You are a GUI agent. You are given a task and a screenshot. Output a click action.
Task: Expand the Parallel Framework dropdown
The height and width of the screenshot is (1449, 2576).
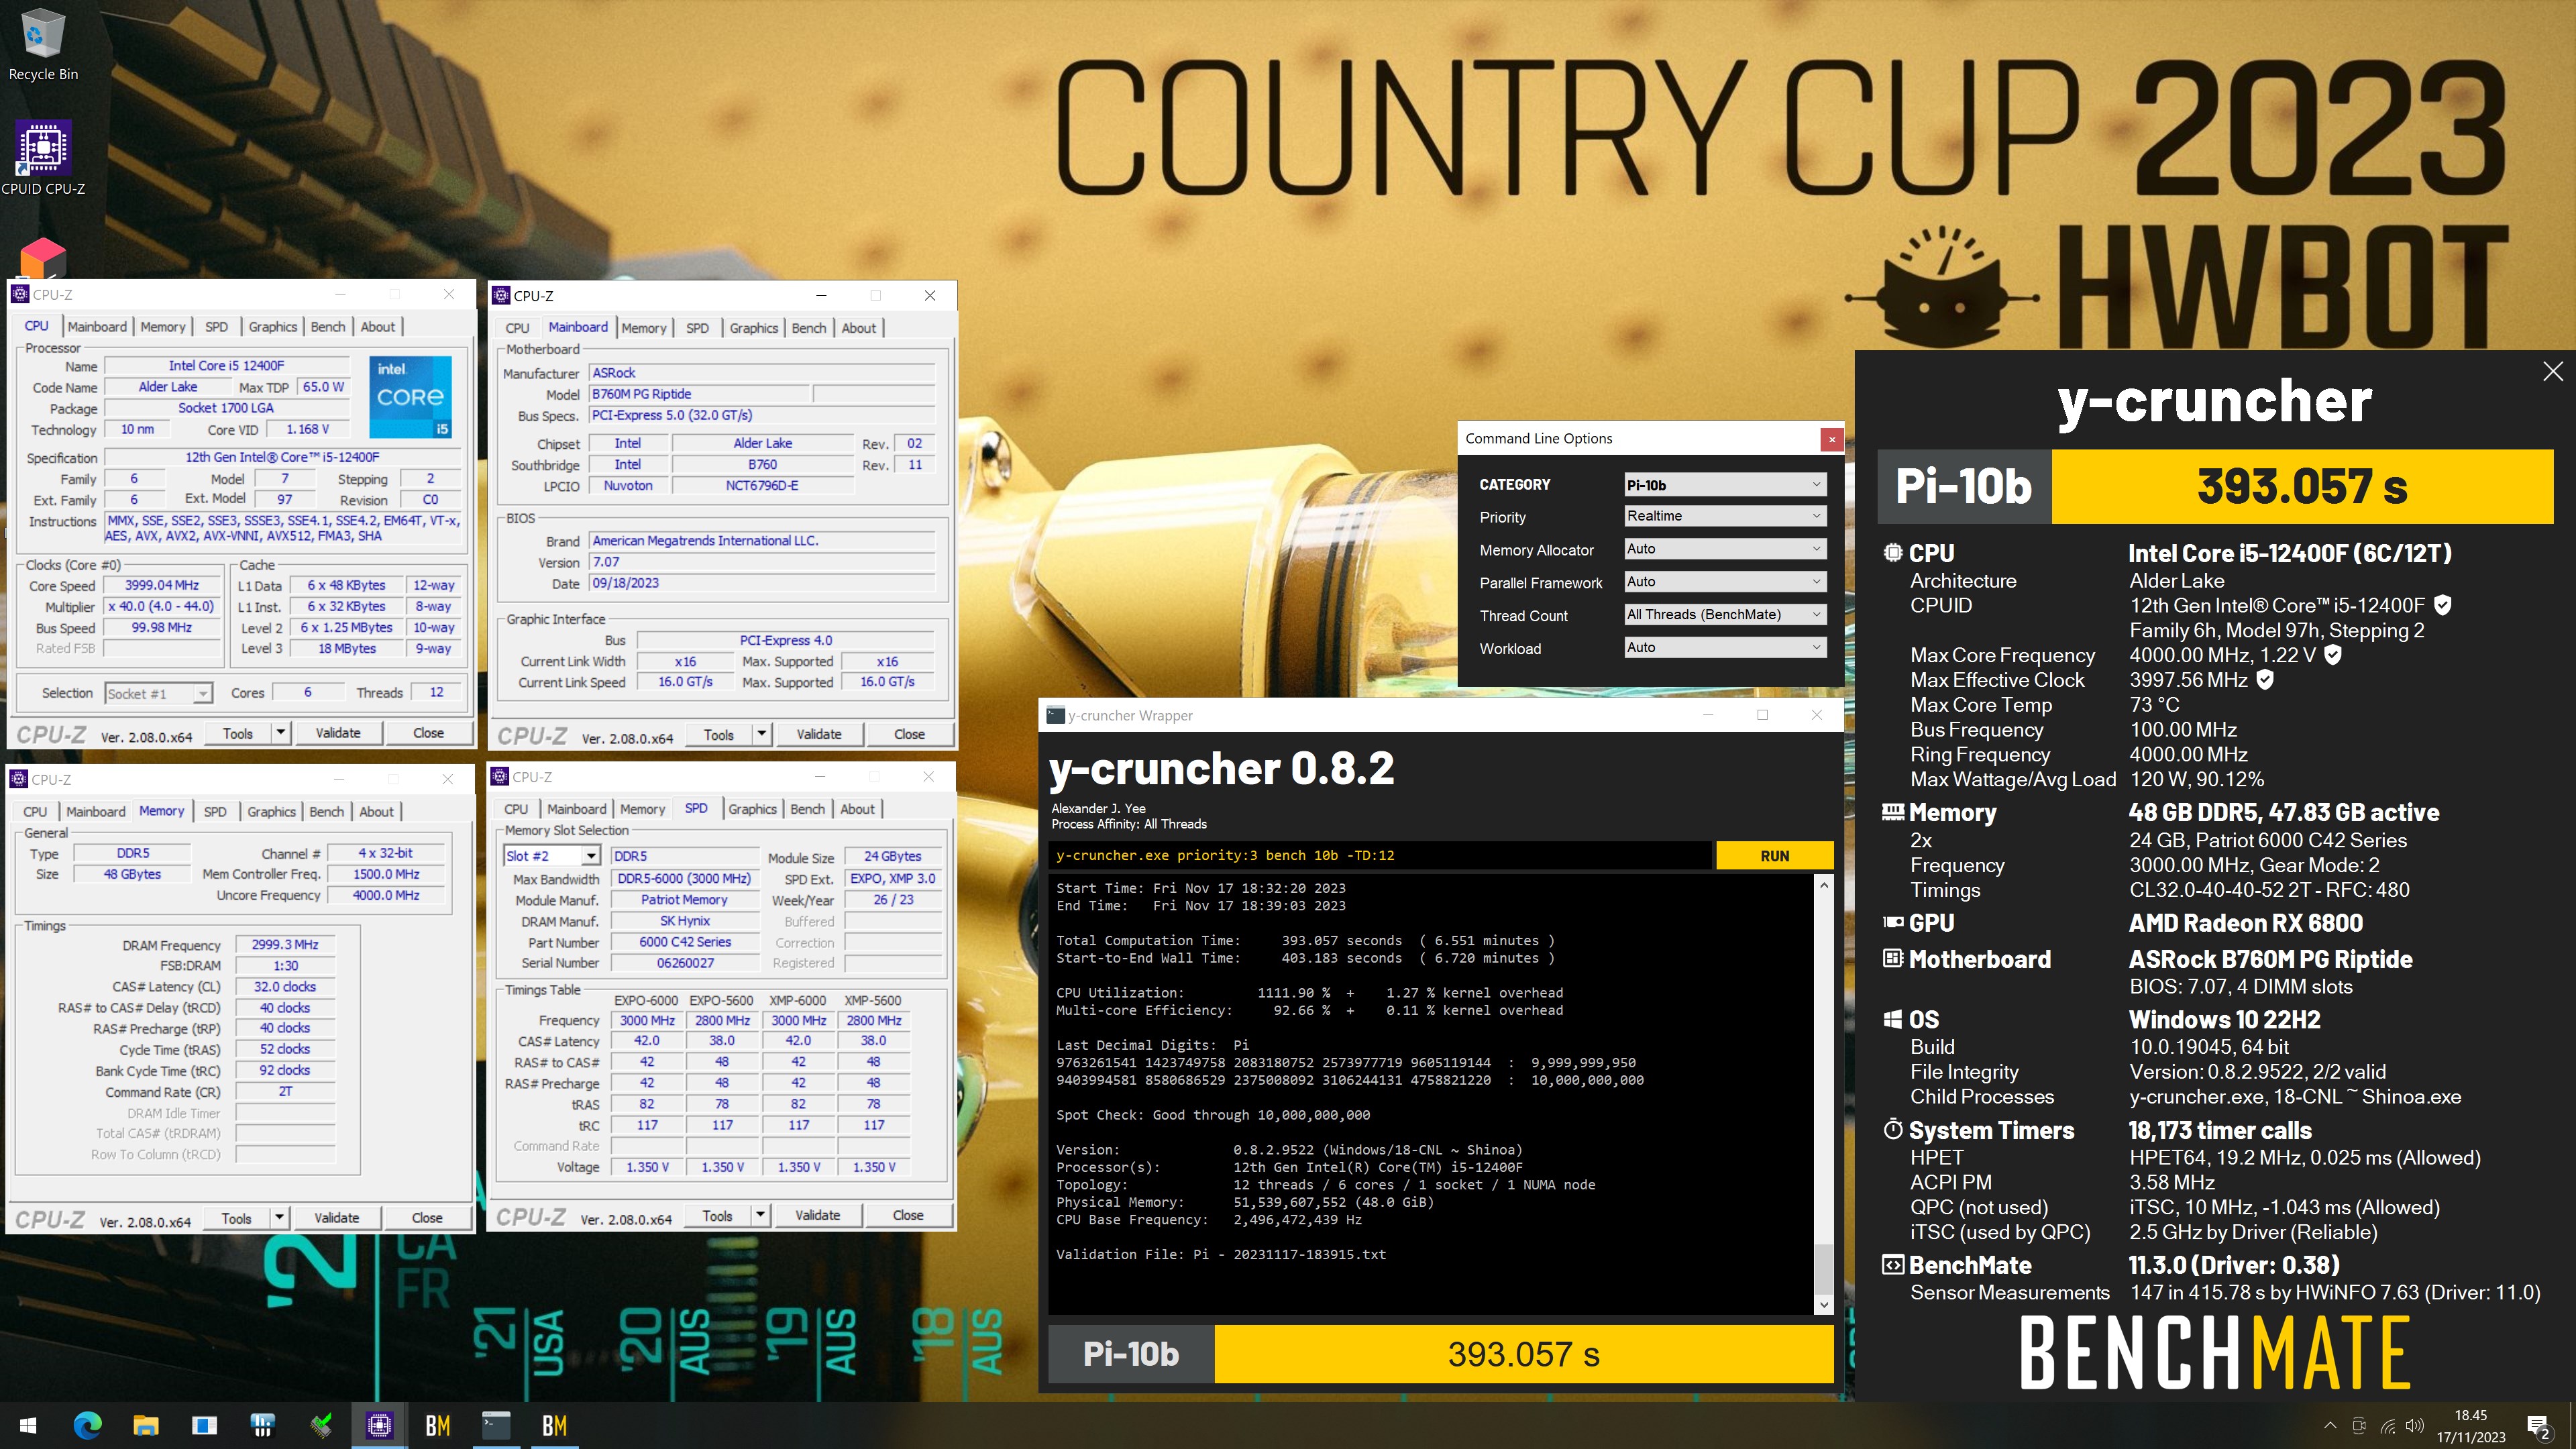pyautogui.click(x=1725, y=582)
